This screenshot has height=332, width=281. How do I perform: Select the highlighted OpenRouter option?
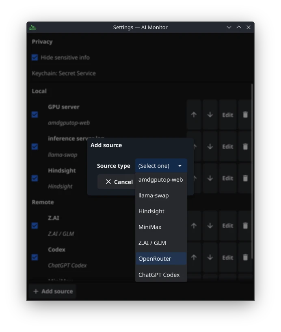click(161, 259)
